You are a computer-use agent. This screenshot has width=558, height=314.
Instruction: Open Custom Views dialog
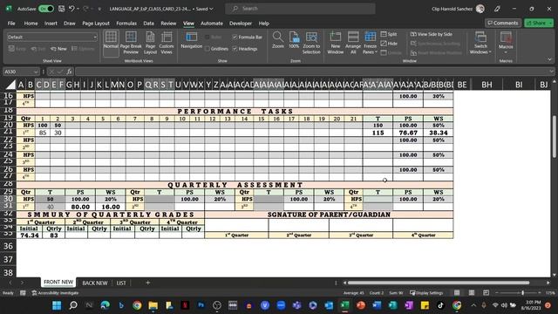(x=167, y=43)
